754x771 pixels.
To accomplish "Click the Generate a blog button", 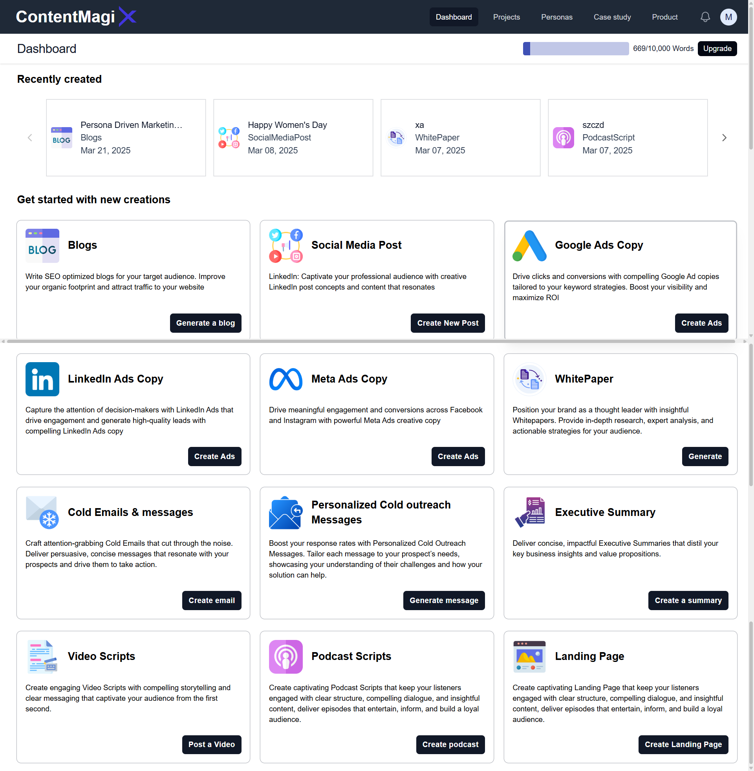I will [x=205, y=323].
